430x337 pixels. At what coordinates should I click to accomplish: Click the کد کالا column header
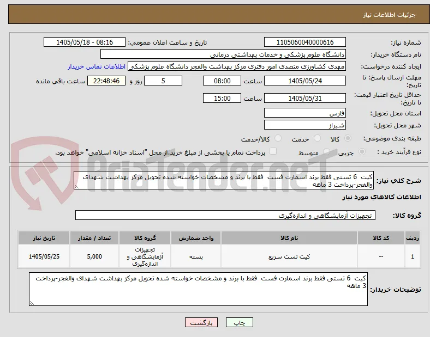tap(381, 238)
